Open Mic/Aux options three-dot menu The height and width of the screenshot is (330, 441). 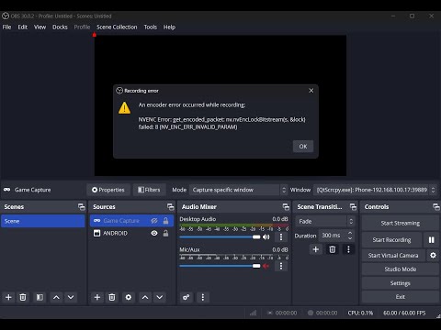click(x=281, y=266)
